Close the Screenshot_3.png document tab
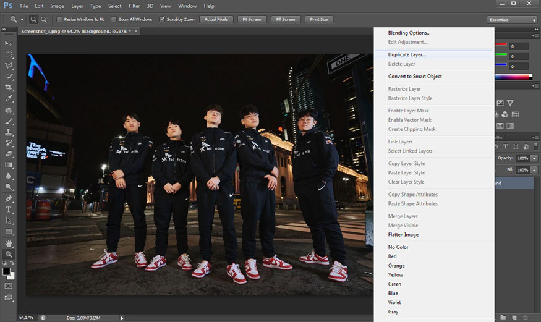This screenshot has width=541, height=322. [x=136, y=31]
